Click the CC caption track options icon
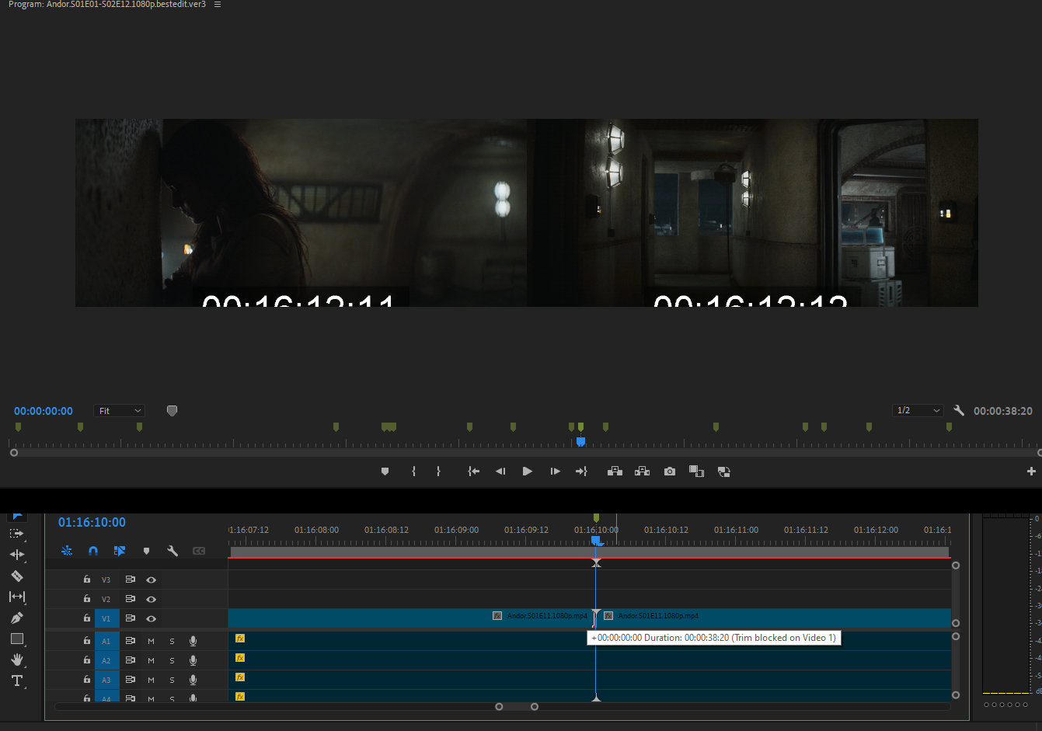The height and width of the screenshot is (731, 1042). 199,551
